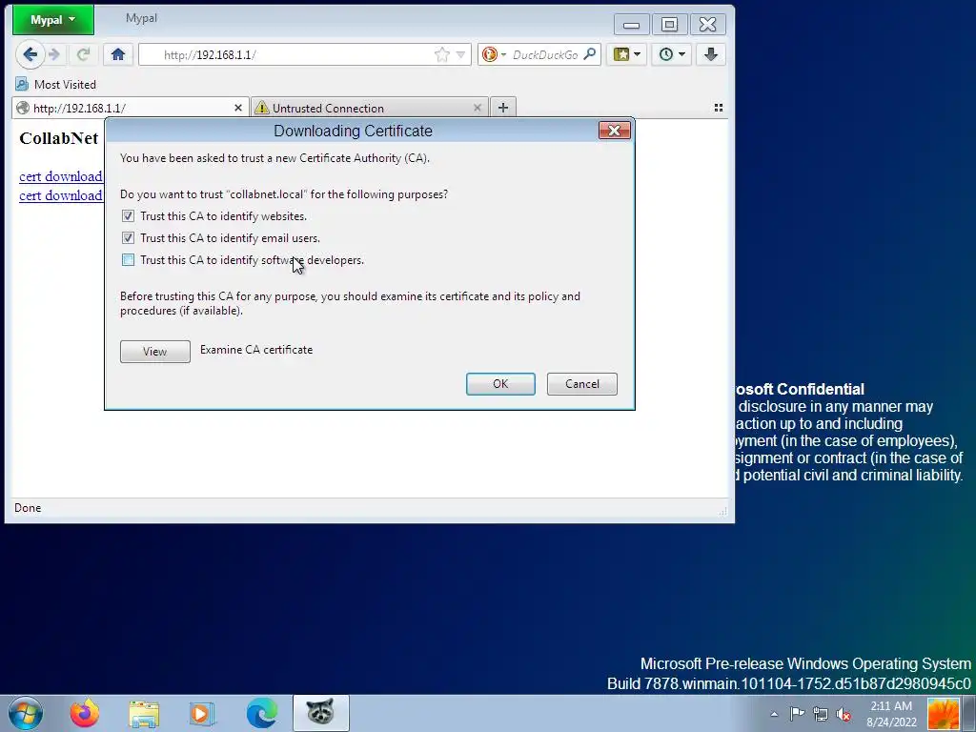Click the muted volume tray icon
Viewport: 976px width, 732px height.
pos(844,714)
